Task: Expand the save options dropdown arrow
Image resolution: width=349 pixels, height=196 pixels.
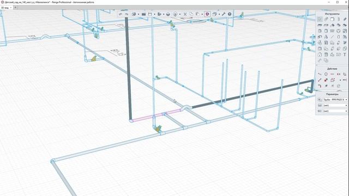Action: click(x=154, y=14)
